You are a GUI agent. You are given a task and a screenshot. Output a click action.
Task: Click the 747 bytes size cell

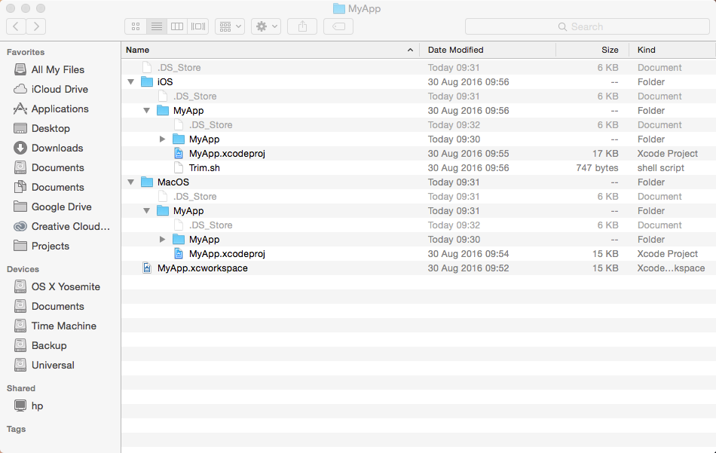click(597, 167)
